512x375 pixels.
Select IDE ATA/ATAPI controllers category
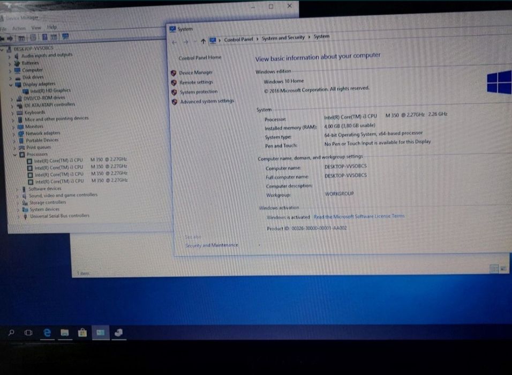(50, 105)
